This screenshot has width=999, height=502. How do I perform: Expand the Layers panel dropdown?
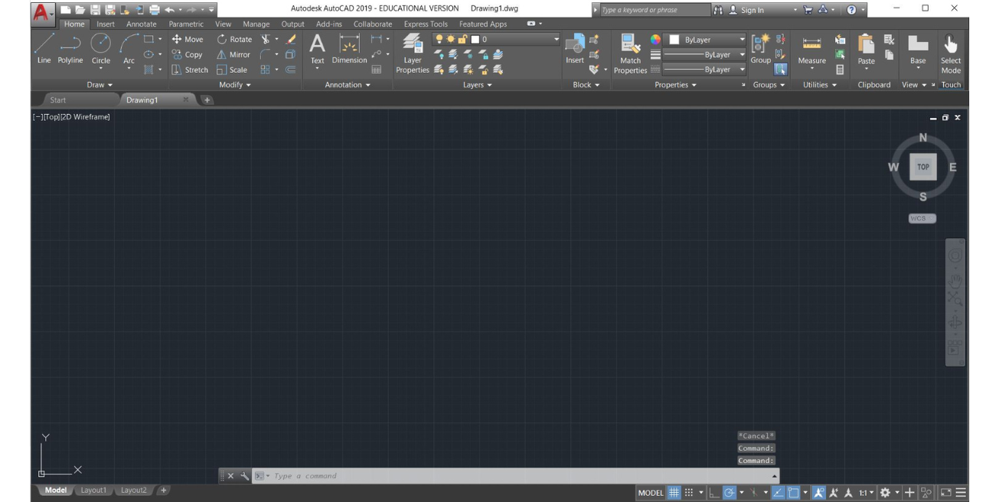click(477, 85)
